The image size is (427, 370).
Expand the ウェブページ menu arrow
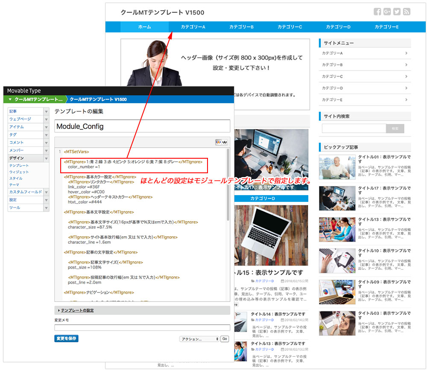(x=46, y=119)
